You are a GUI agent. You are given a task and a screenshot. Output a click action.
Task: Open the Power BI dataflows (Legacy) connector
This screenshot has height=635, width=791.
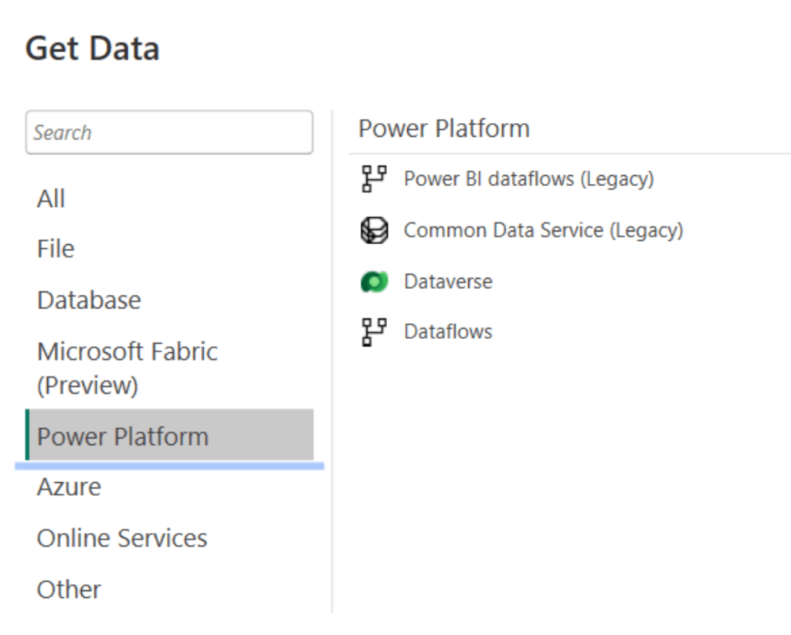coord(529,178)
